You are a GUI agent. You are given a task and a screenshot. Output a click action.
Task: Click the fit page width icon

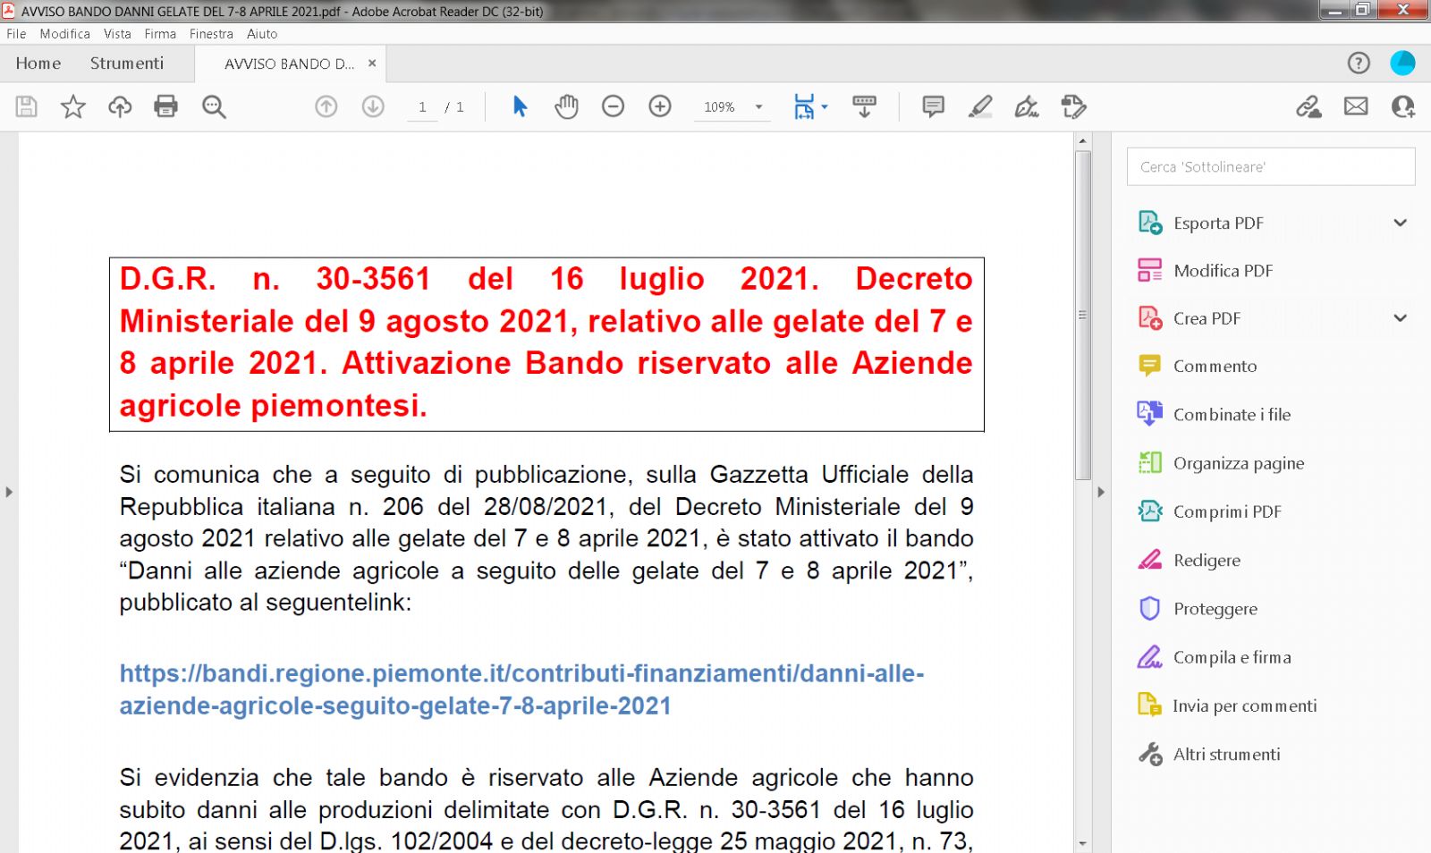[x=804, y=106]
